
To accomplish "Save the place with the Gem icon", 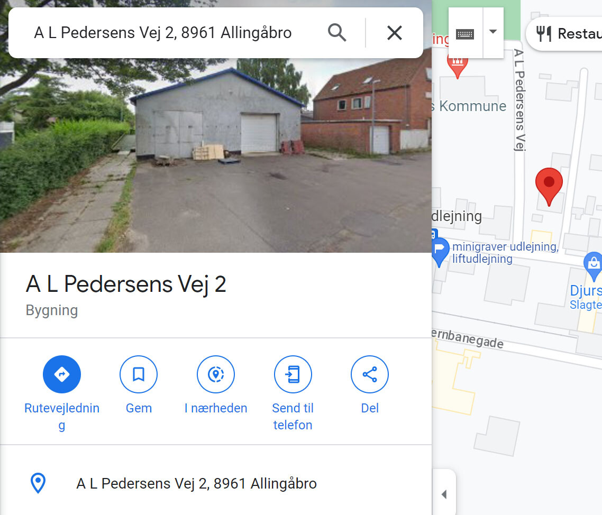I will 139,374.
